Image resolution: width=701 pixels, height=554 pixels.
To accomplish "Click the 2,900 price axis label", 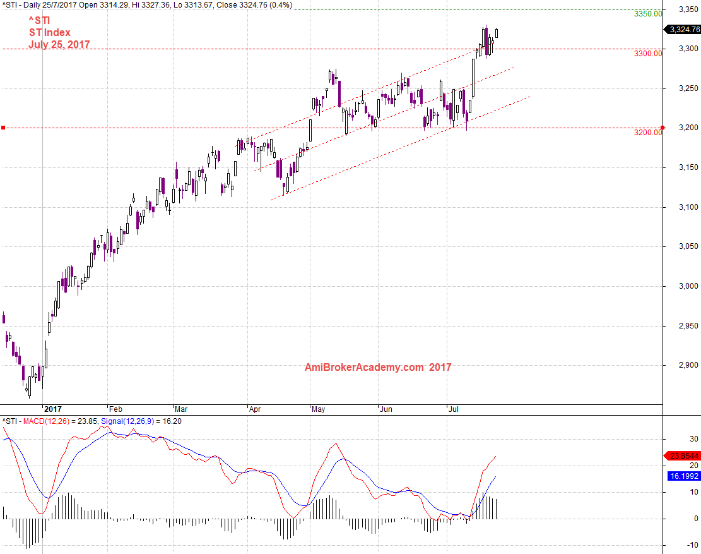I will coord(688,366).
